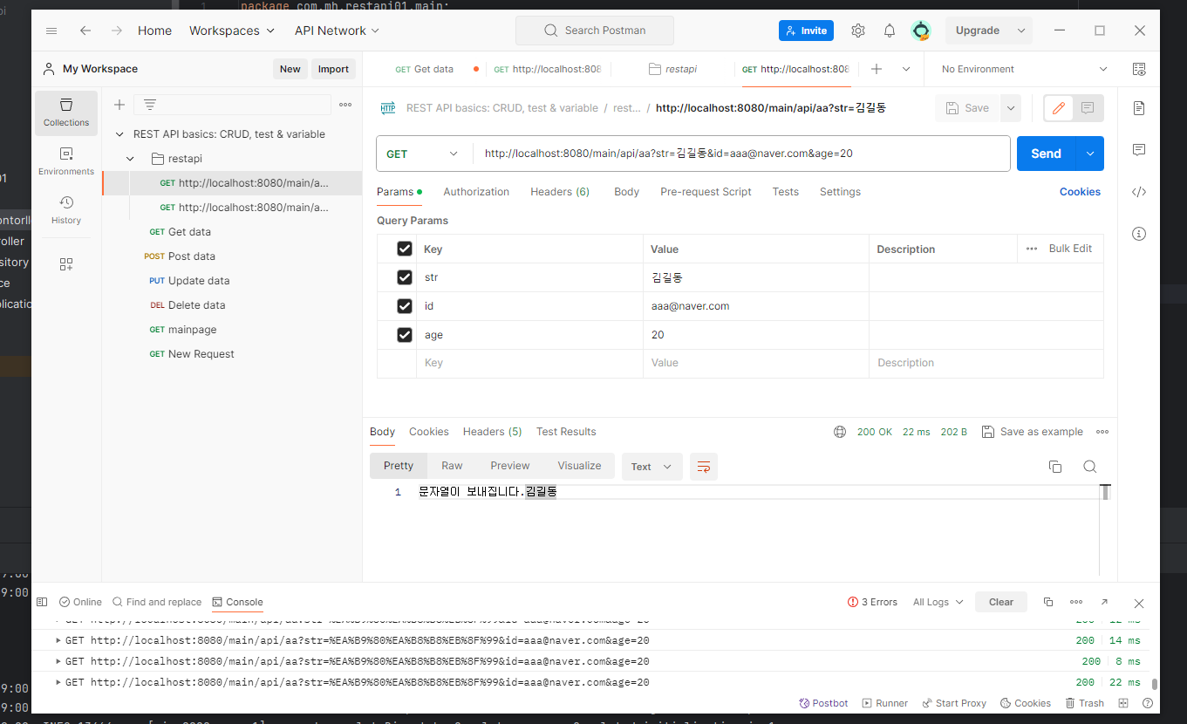
Task: Create new collection with plus icon
Action: point(119,105)
